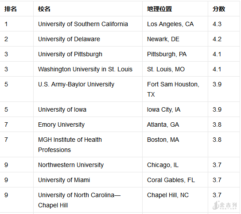Select Northwestern University entry

click(x=71, y=165)
